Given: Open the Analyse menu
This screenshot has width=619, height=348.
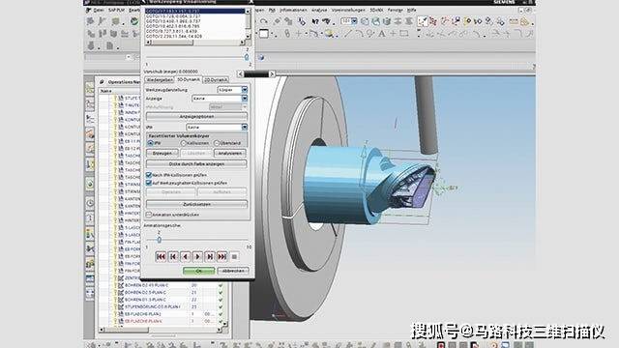Looking at the screenshot, I should tap(319, 10).
